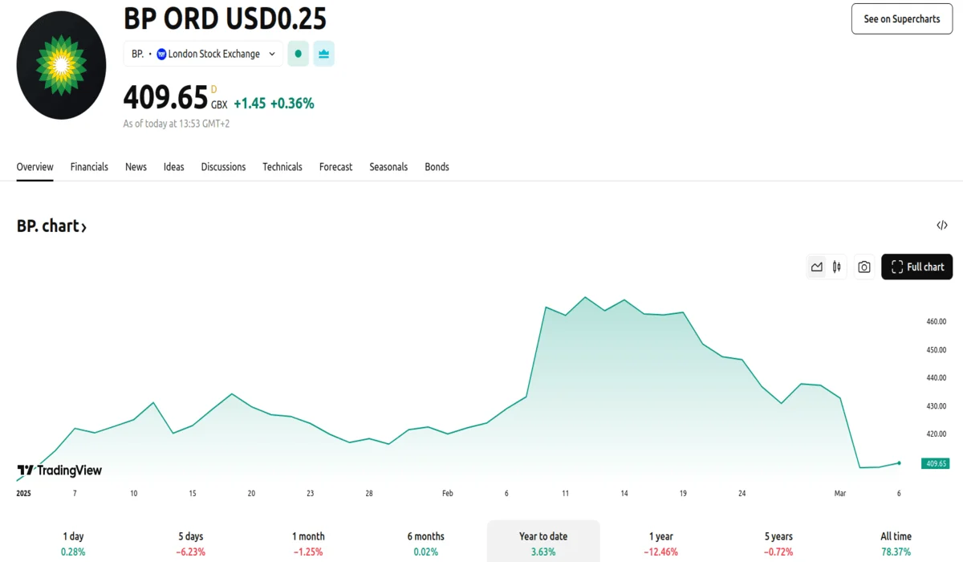The height and width of the screenshot is (562, 963).
Task: Expand the London Stock Exchange dropdown
Action: coord(272,54)
